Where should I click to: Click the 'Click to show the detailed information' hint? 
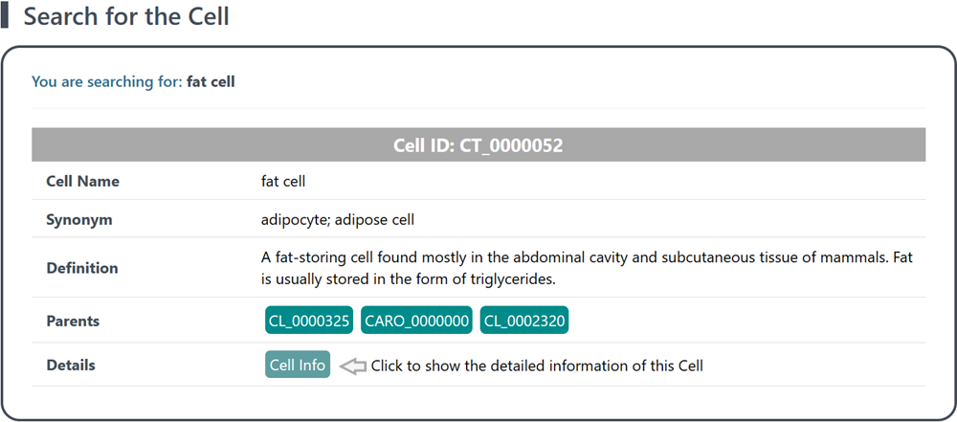click(536, 366)
